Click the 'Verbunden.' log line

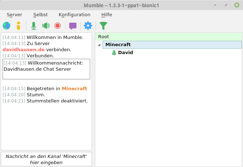40,56
